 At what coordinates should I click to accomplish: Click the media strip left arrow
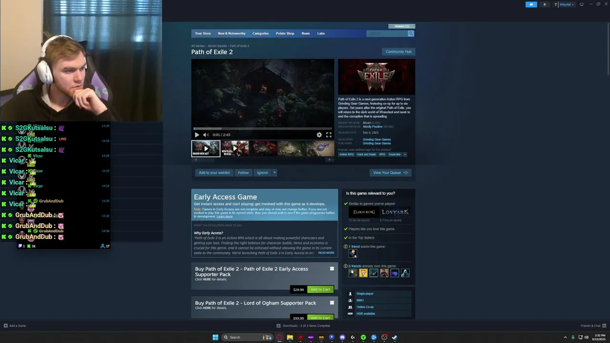click(x=195, y=160)
